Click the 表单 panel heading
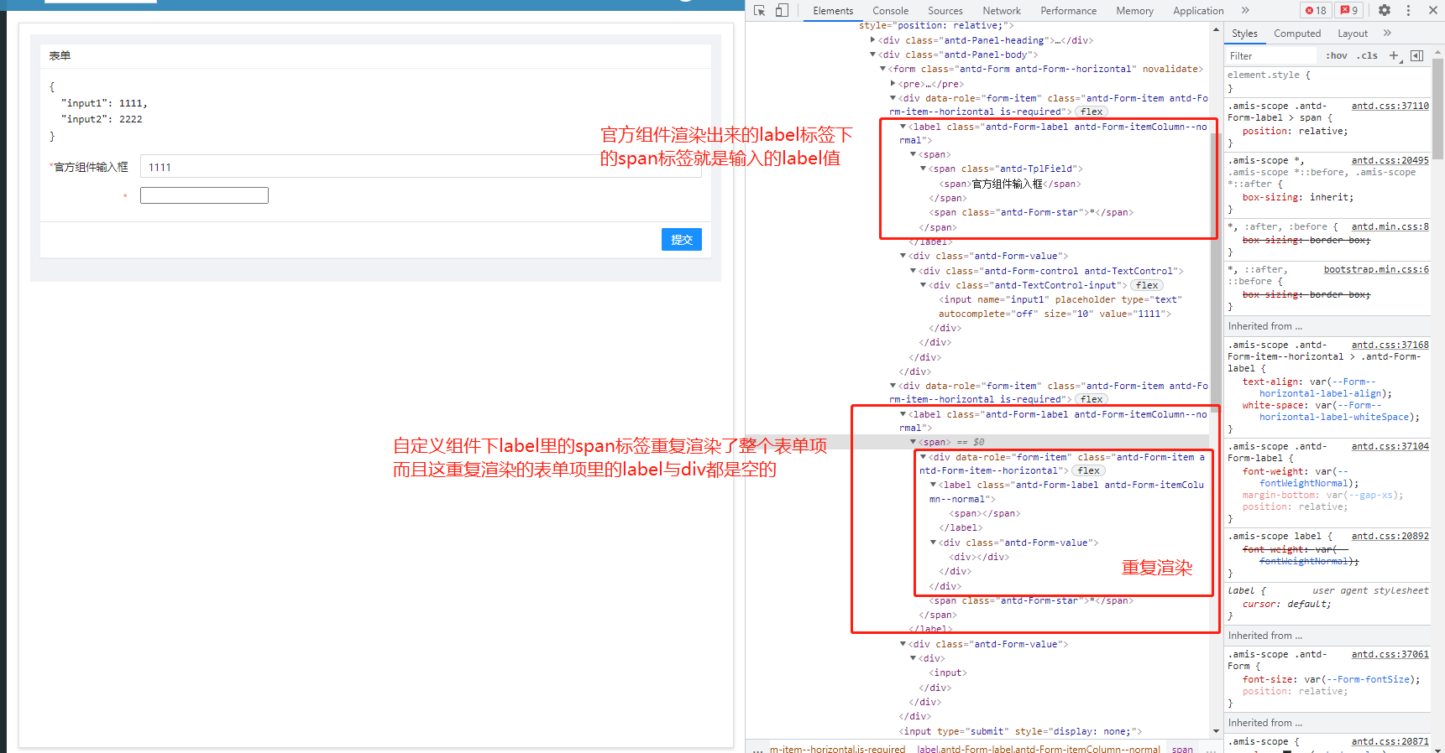The image size is (1445, 753). click(60, 55)
